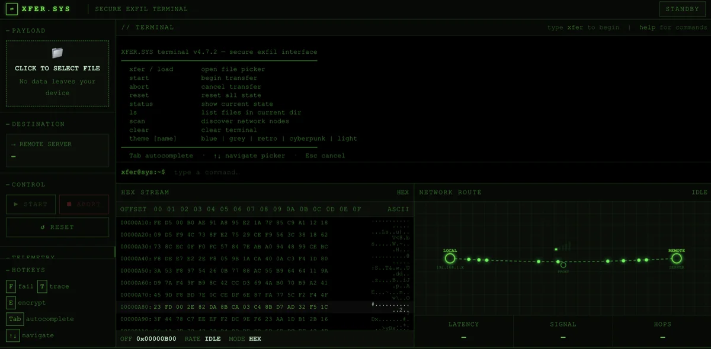Click the 'reset' command in the help list

pos(139,95)
